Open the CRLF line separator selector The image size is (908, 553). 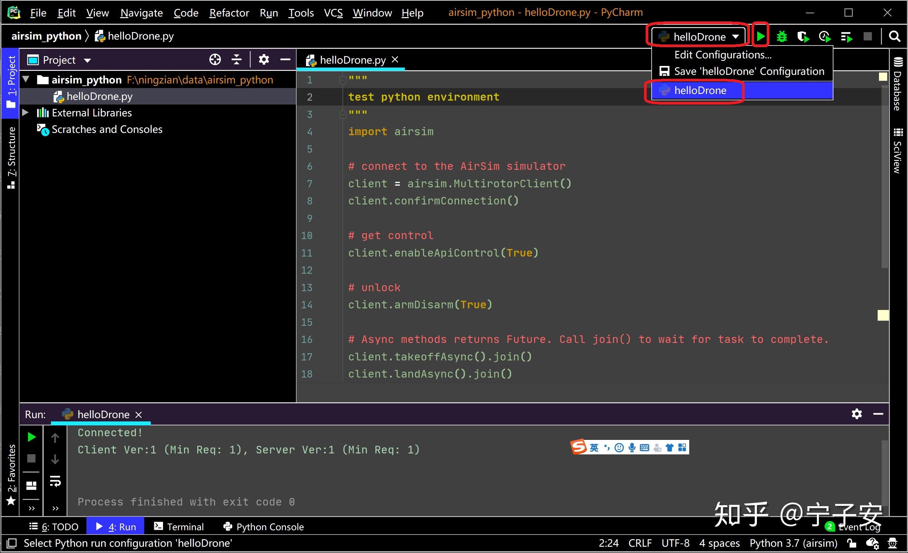(x=640, y=543)
